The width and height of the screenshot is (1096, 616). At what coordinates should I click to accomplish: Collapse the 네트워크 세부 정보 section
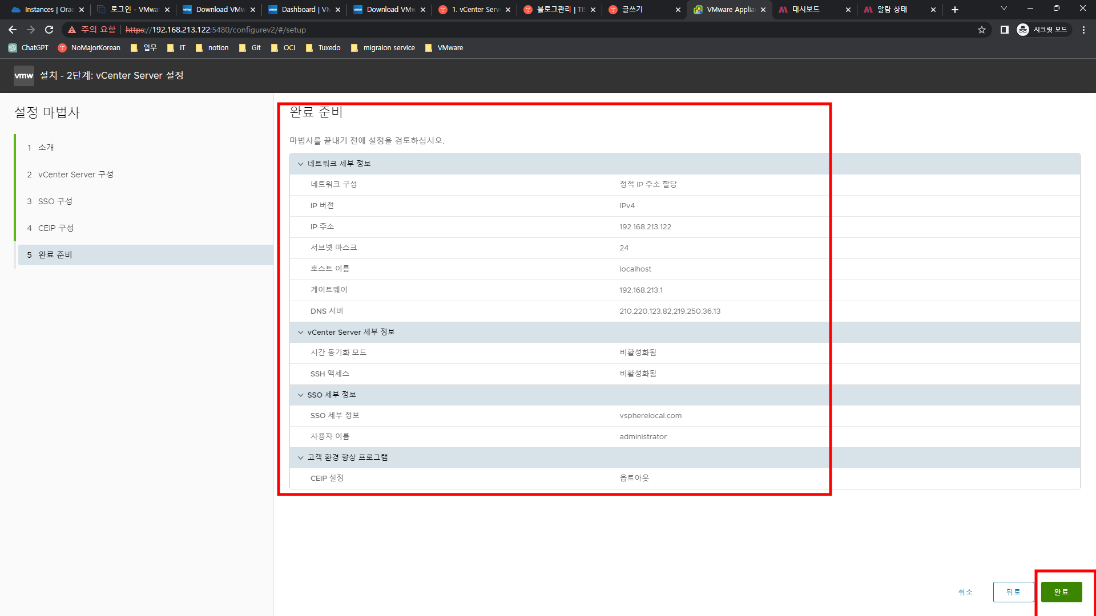(301, 164)
